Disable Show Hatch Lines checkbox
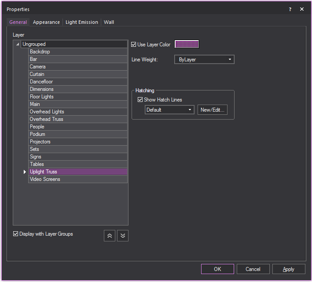 tap(140, 100)
